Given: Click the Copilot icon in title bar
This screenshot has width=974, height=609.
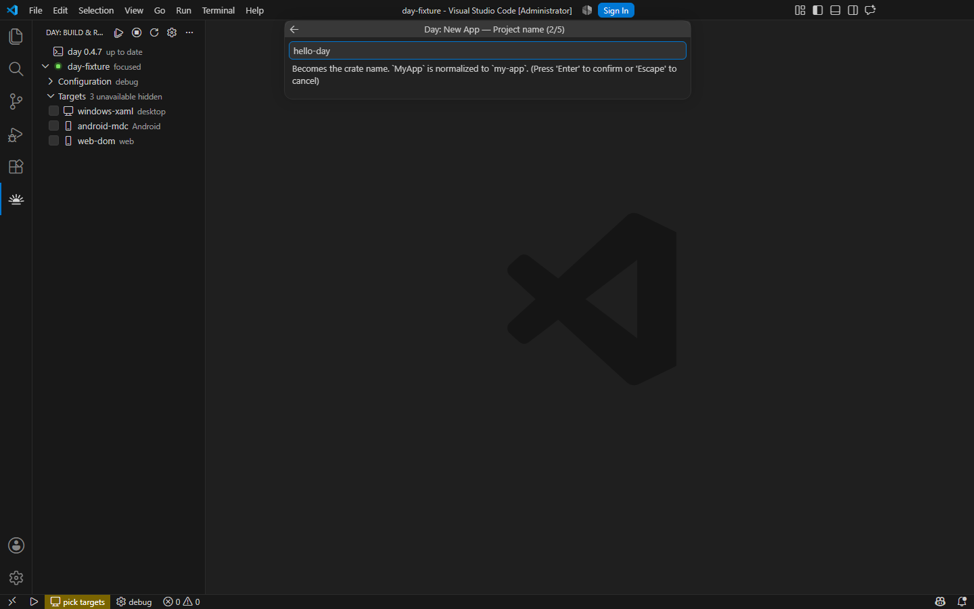Looking at the screenshot, I should tap(587, 10).
